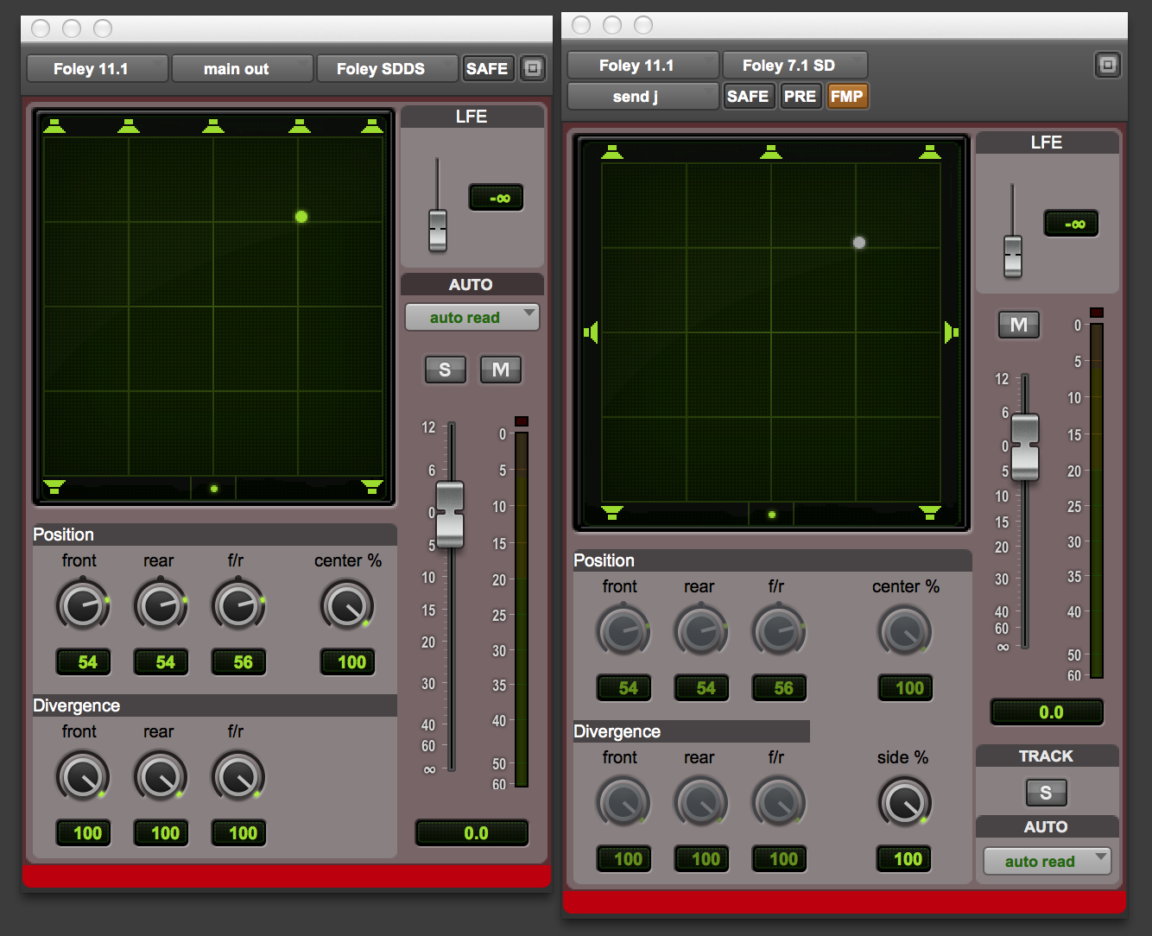
Task: Open the auto read dropdown under TRACK AUTO
Action: click(1047, 861)
